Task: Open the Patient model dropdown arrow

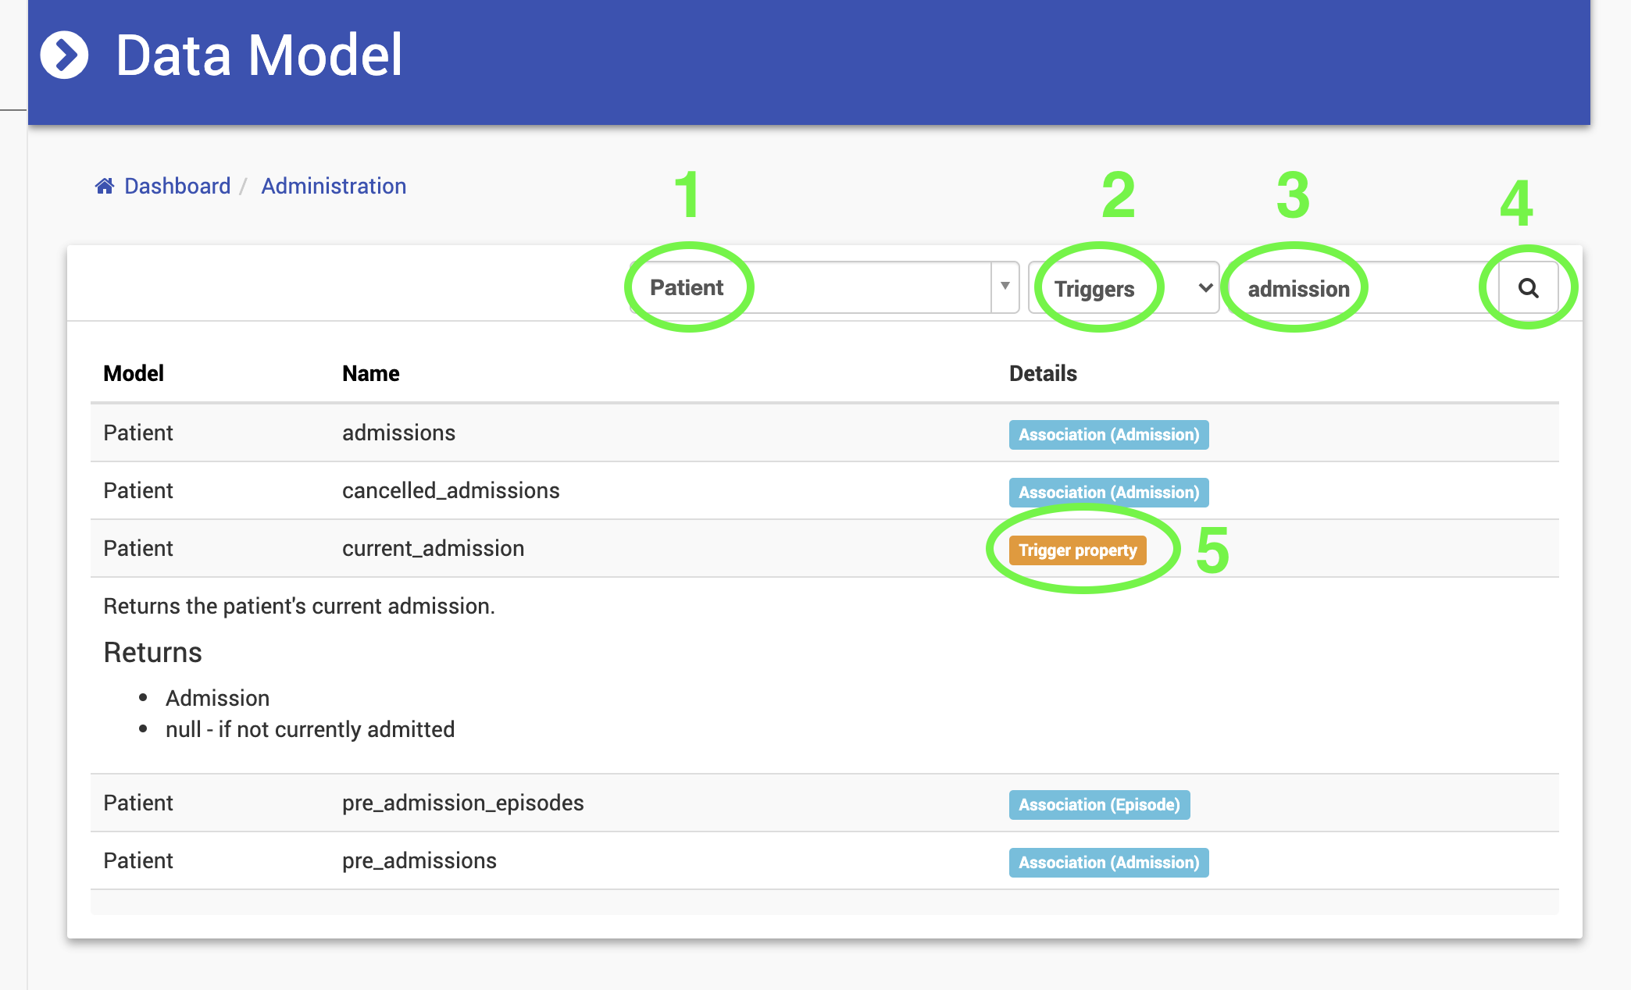Action: tap(1005, 287)
